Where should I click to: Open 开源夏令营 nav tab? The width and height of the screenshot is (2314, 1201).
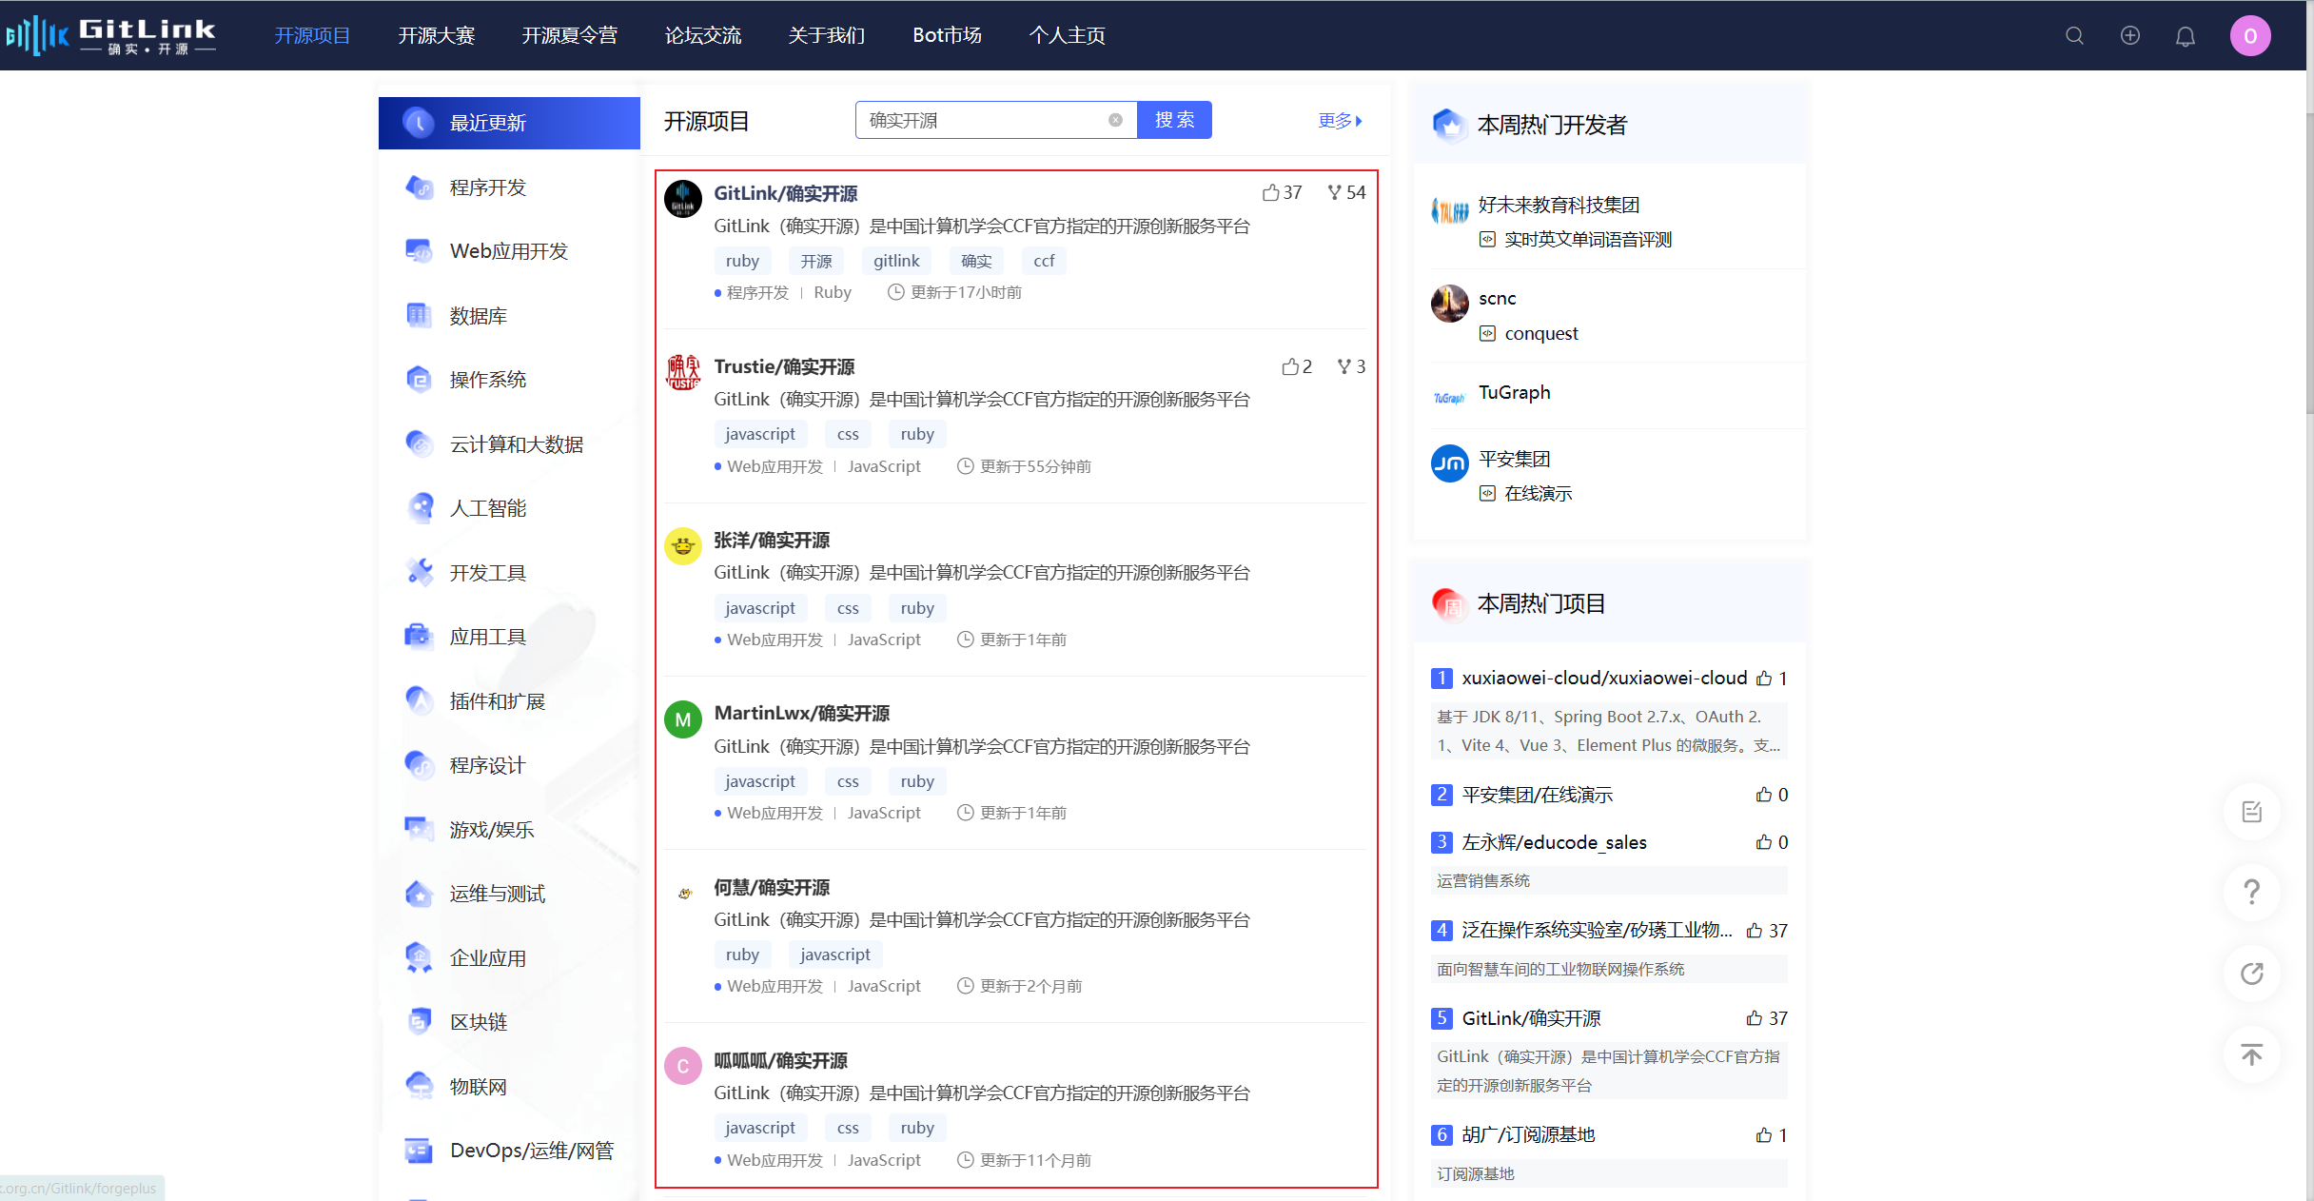click(569, 35)
